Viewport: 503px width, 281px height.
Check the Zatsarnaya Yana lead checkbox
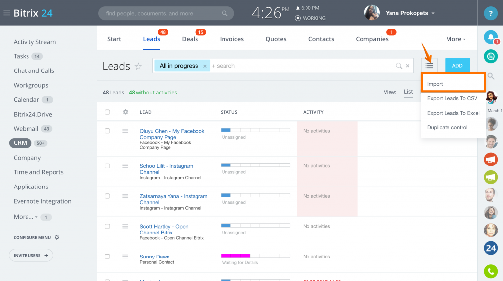coord(107,196)
